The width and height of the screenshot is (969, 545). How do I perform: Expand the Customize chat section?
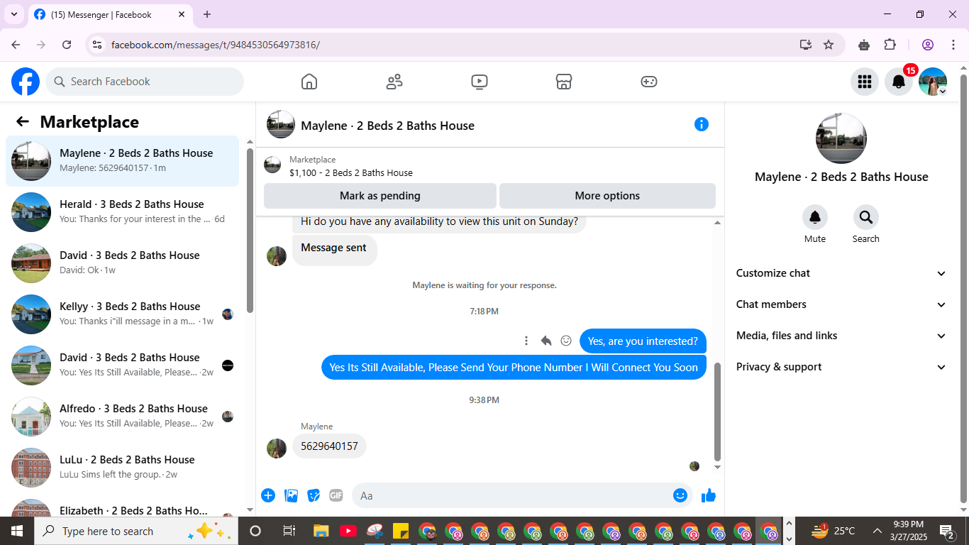pos(841,273)
